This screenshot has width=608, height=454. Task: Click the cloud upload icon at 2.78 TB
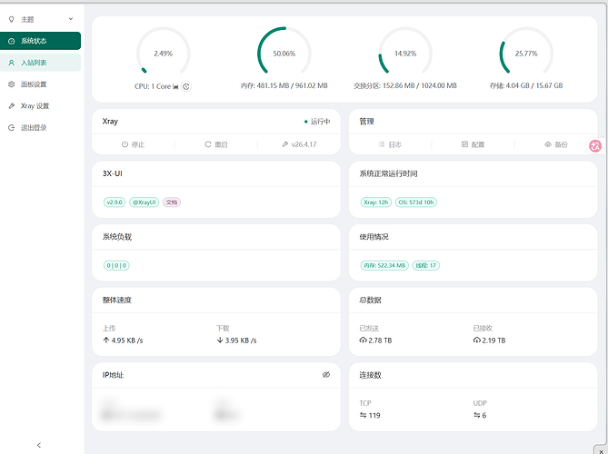tap(363, 340)
